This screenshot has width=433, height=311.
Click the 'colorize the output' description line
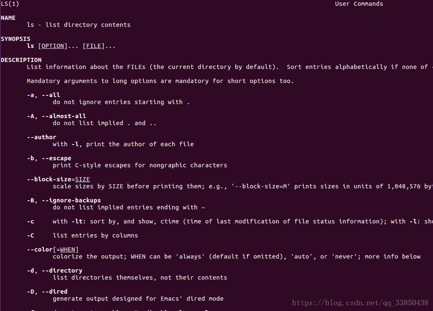(x=237, y=256)
